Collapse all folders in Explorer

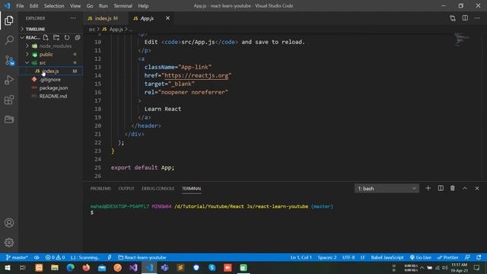tap(78, 37)
